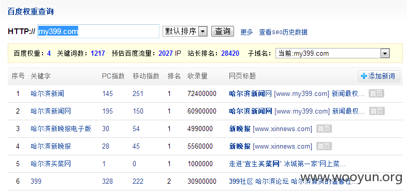
Task: Click the 百度权重查询 page heading
Action: [x=31, y=12]
